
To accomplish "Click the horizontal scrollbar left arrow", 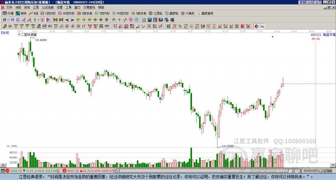I will (118, 171).
